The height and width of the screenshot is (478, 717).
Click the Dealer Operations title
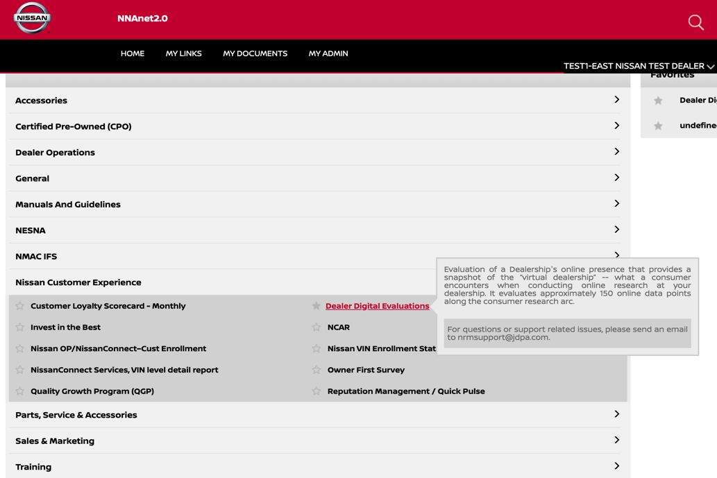point(55,153)
